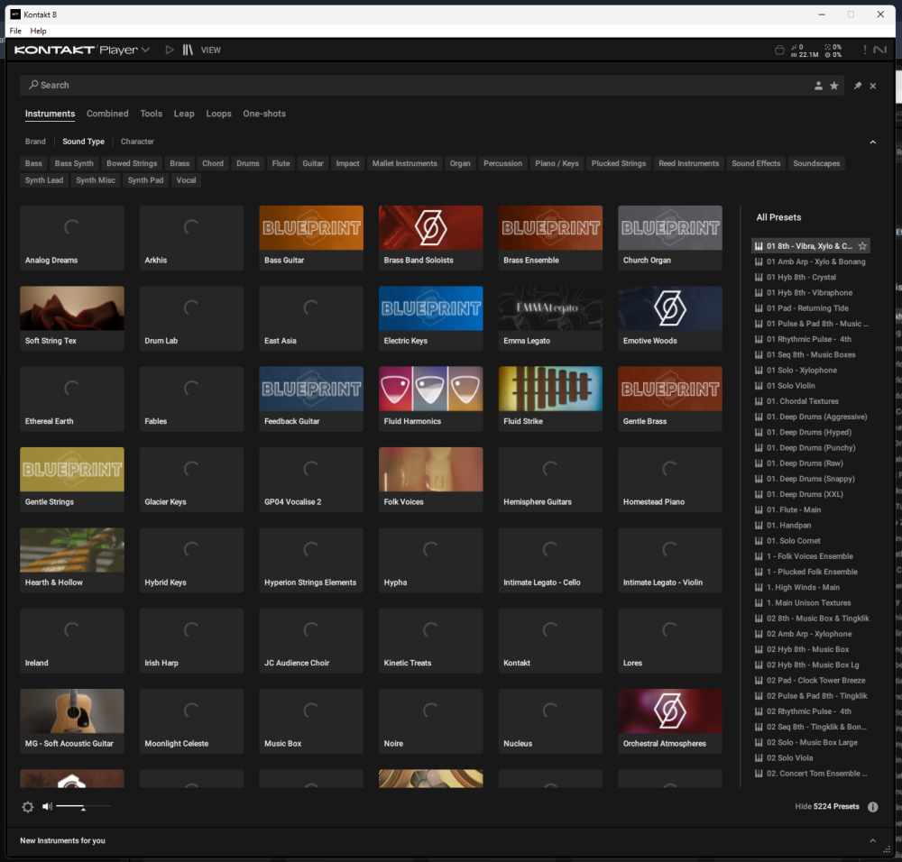Click the resize grip at window bottom right
902x862 pixels.
tap(887, 849)
